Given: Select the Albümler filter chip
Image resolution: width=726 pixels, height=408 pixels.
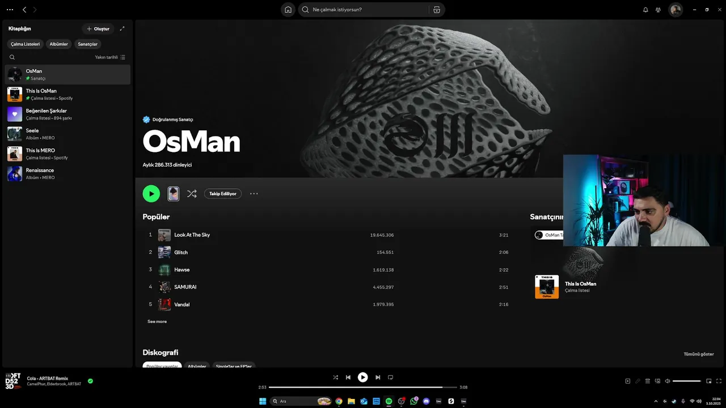Looking at the screenshot, I should tap(58, 44).
